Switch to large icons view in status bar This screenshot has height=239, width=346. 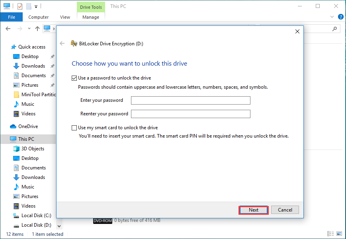tap(339, 234)
